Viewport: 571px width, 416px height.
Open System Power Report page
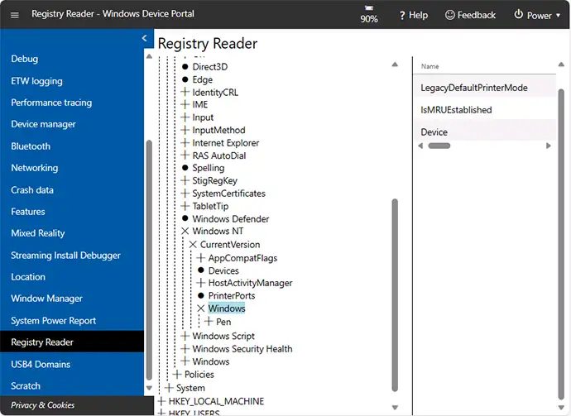[x=54, y=321]
